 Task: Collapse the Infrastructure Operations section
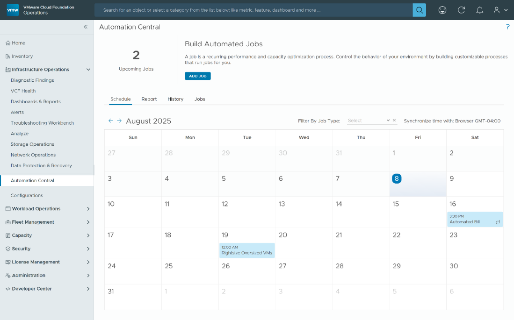click(88, 70)
